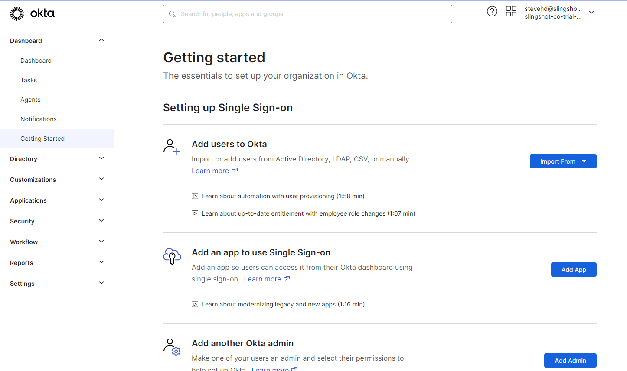627x371 pixels.
Task: Click the Add Admin button
Action: tap(570, 361)
